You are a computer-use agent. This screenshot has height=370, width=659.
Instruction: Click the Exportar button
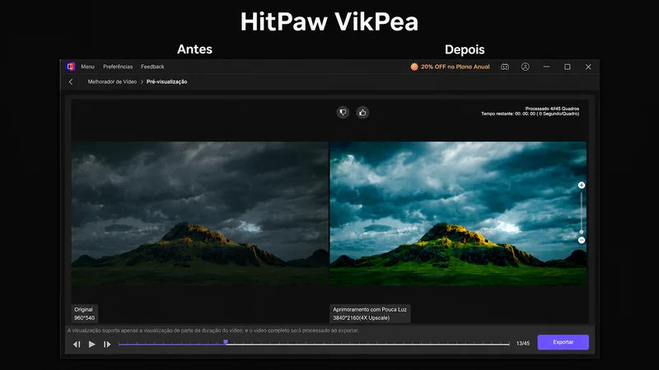pos(563,342)
